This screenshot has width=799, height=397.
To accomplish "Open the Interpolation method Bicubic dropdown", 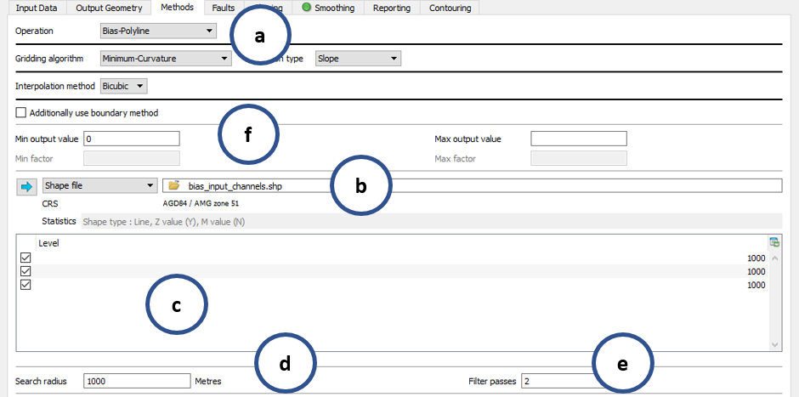I will pyautogui.click(x=123, y=86).
